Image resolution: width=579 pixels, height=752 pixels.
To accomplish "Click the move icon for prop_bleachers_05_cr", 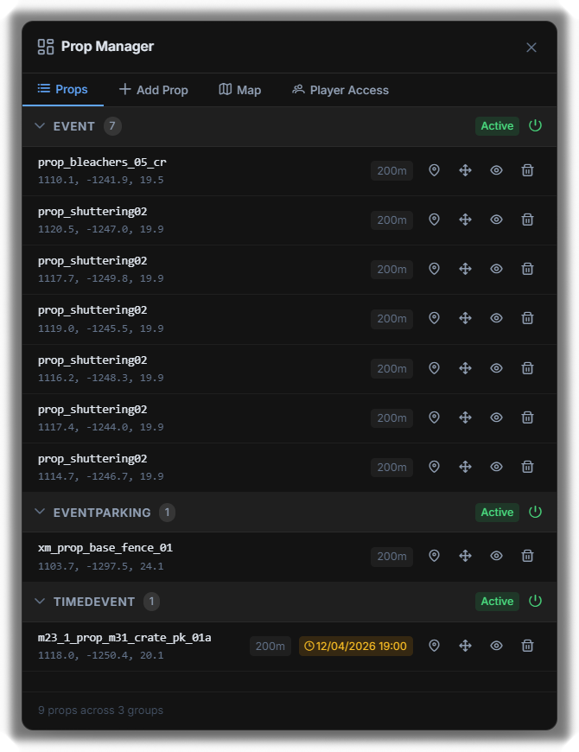I will (x=465, y=170).
